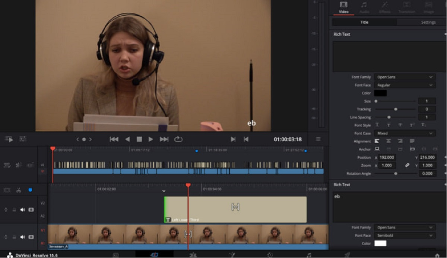
Task: Set Alignment to left
Action: (x=377, y=141)
